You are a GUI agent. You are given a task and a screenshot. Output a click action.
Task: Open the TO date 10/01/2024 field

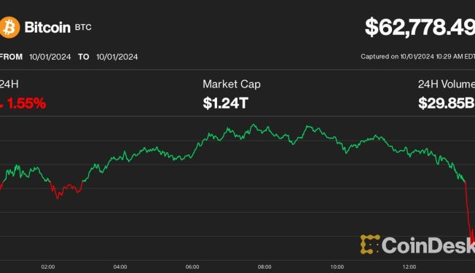117,57
